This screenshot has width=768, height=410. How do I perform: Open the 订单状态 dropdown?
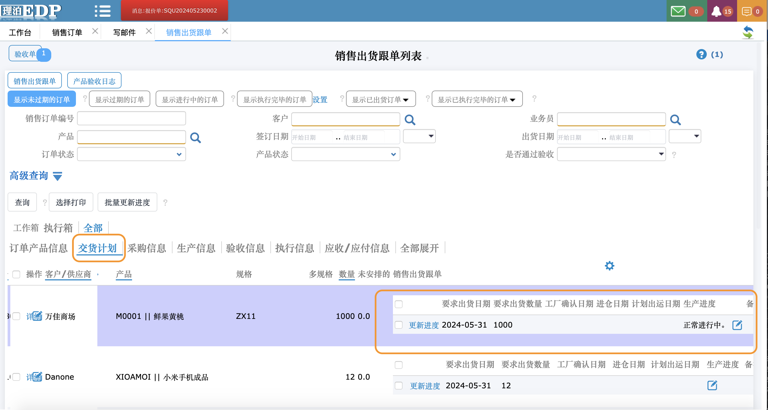(132, 155)
